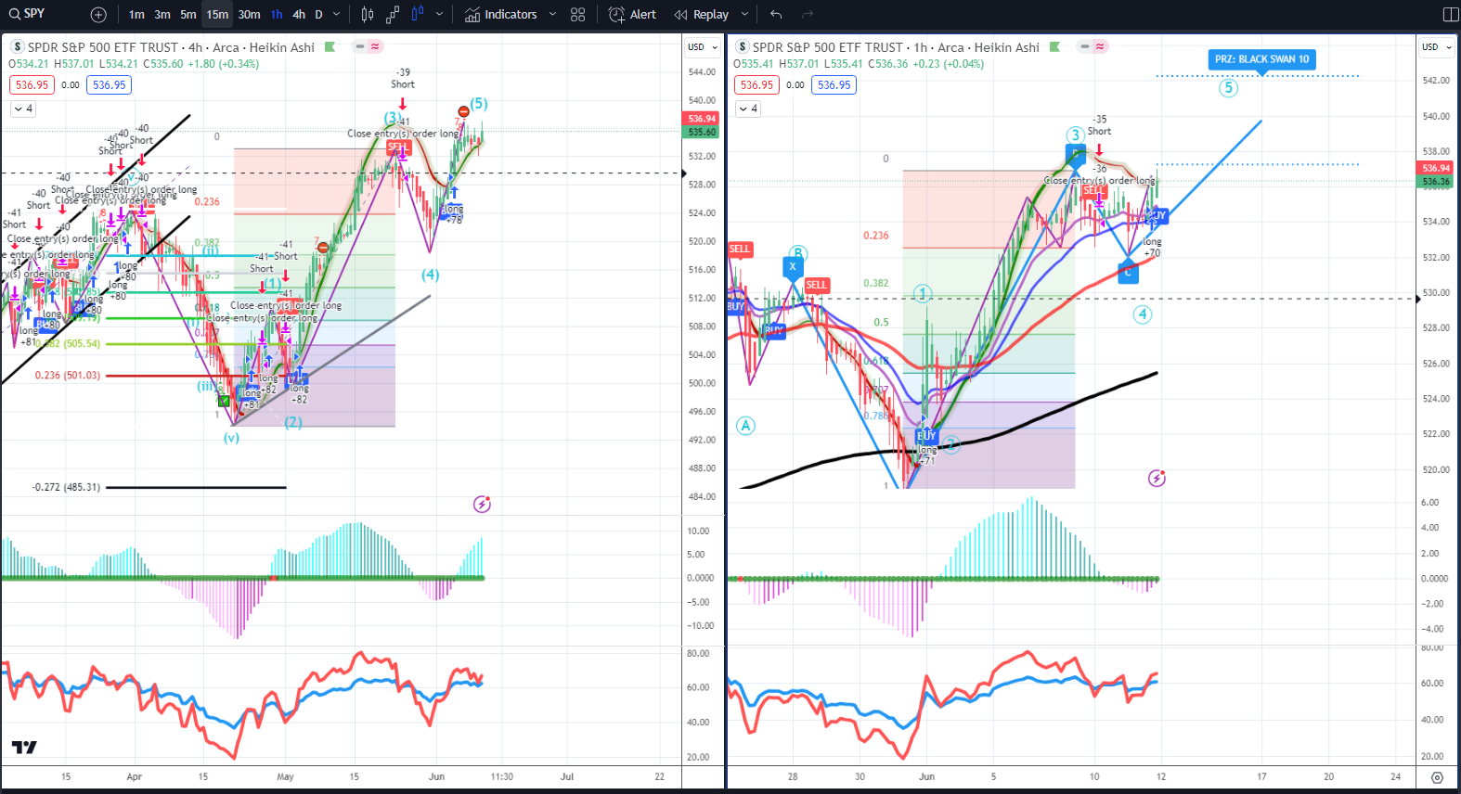Switch interval to D
1461x794 pixels.
(x=318, y=15)
